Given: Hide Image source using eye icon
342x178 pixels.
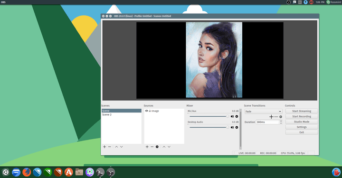Looking at the screenshot, I should click(147, 111).
